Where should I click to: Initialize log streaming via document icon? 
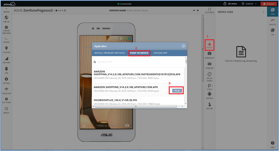[241, 52]
